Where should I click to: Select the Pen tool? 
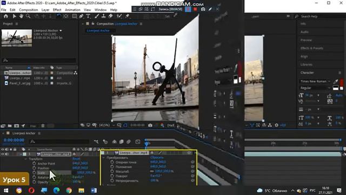tap(81, 16)
